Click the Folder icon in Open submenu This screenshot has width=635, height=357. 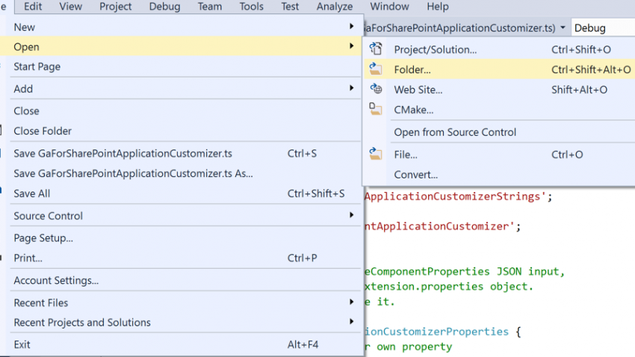(376, 69)
